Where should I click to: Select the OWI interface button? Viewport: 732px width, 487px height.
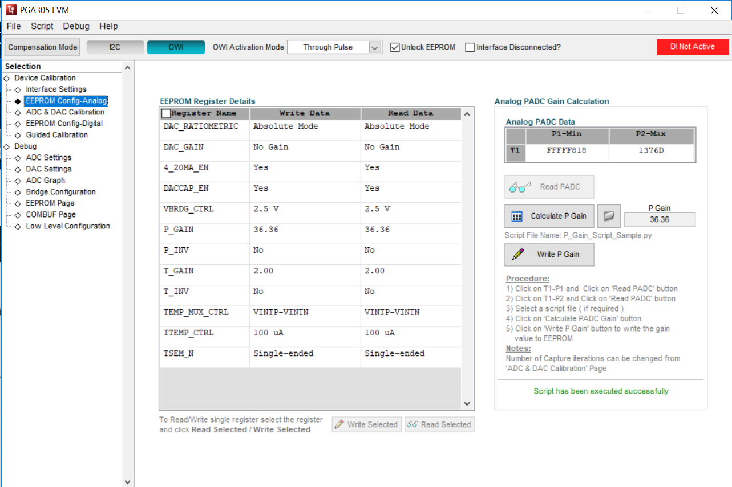point(176,47)
